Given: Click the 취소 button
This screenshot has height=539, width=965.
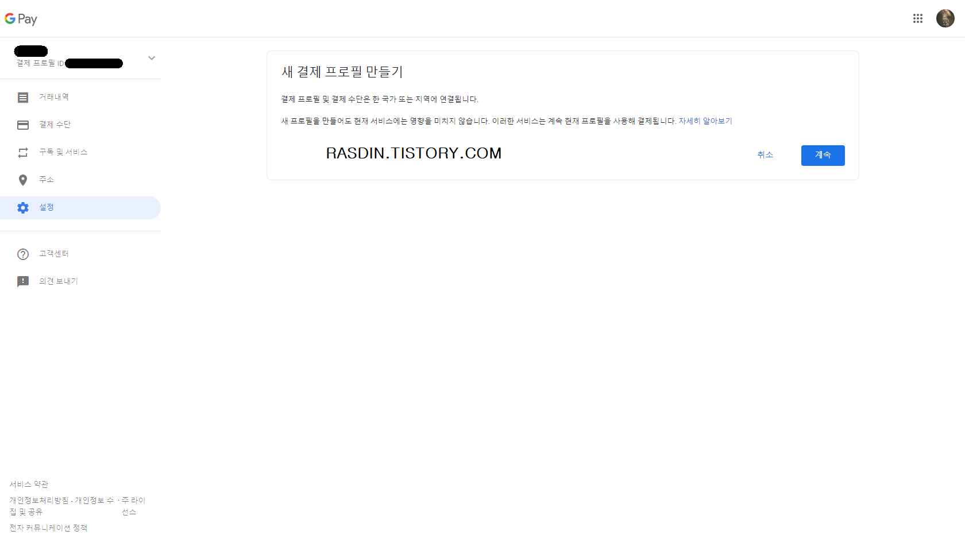Looking at the screenshot, I should coord(765,155).
